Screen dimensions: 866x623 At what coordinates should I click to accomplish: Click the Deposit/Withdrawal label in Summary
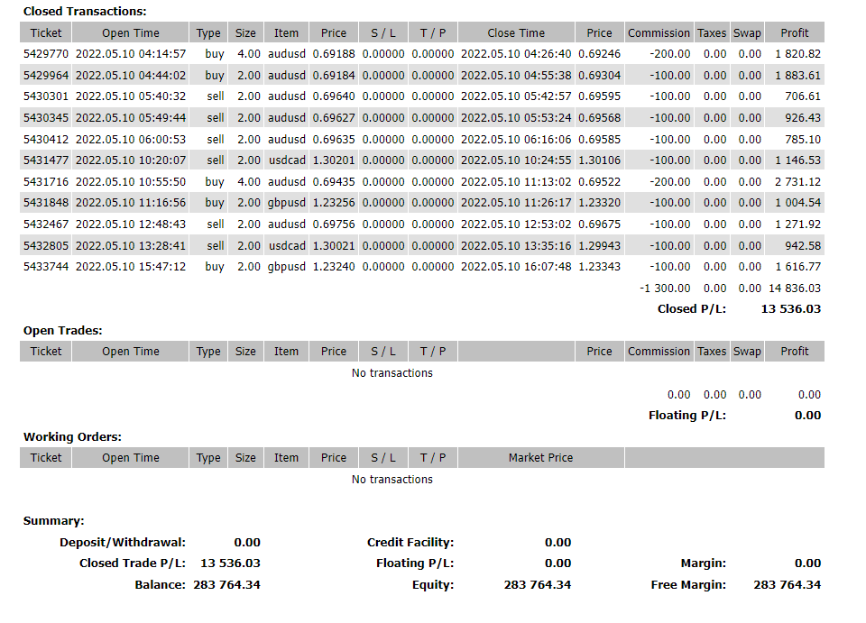(123, 543)
